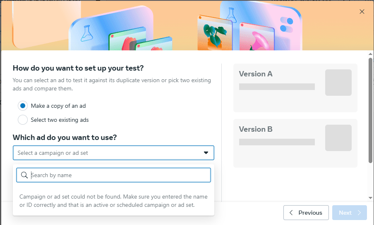Click the magnifying glass search icon
Image resolution: width=374 pixels, height=225 pixels.
pyautogui.click(x=24, y=175)
